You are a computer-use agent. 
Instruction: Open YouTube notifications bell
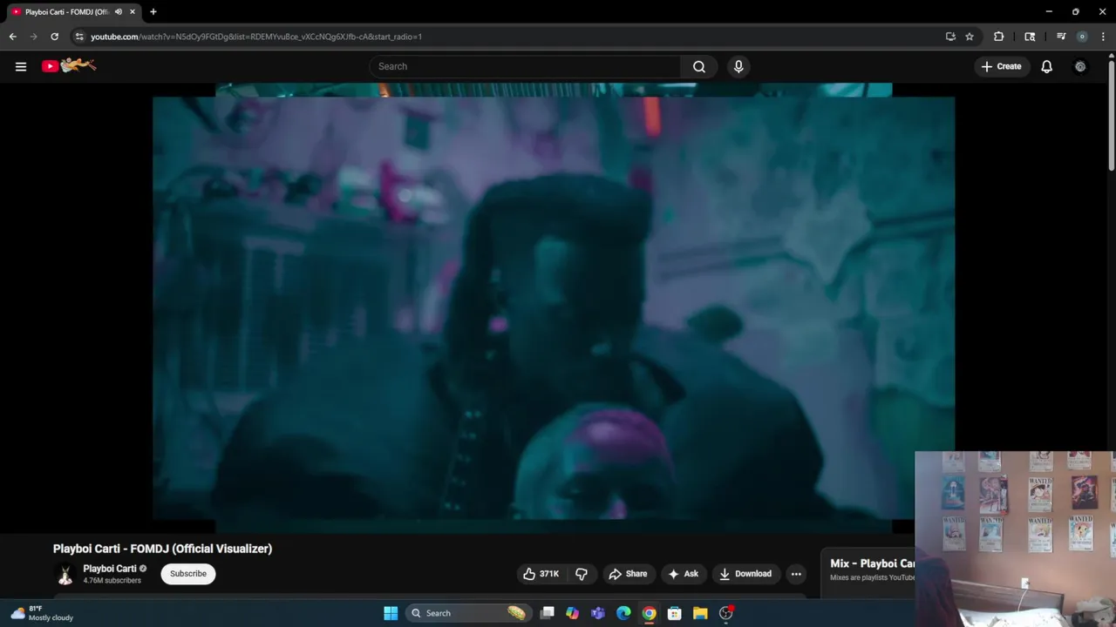[1047, 66]
